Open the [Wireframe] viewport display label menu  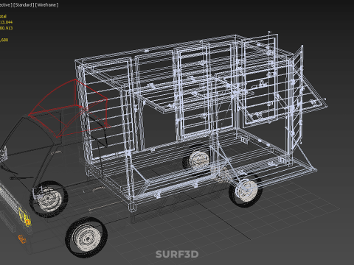click(46, 5)
